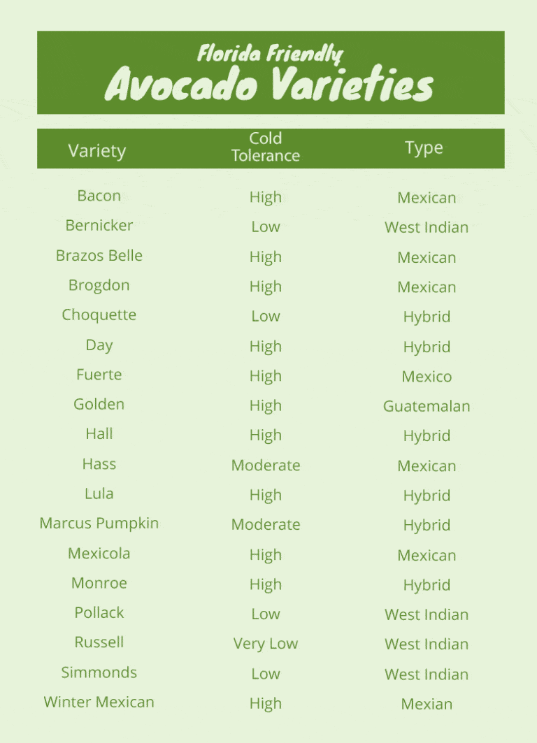The height and width of the screenshot is (743, 537).
Task: Select the Winter Mexican variety name
Action: coord(99,702)
